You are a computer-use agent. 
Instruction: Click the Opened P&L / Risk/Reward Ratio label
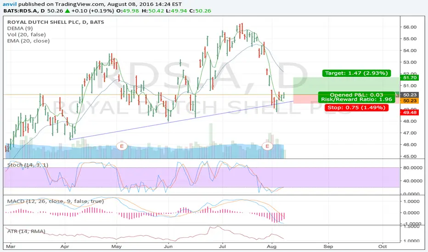[x=356, y=97]
